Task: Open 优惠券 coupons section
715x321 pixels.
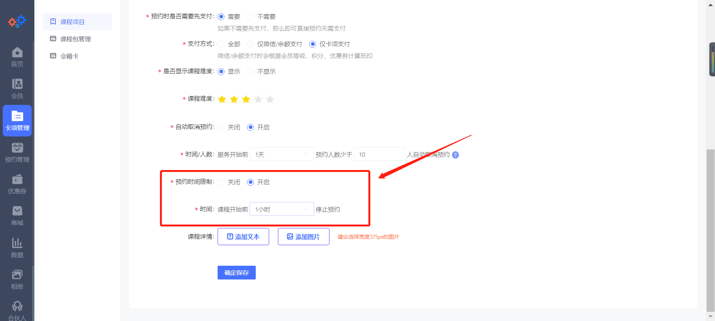Action: pyautogui.click(x=17, y=184)
